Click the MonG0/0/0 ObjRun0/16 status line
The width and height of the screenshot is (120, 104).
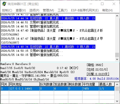click(x=25, y=79)
